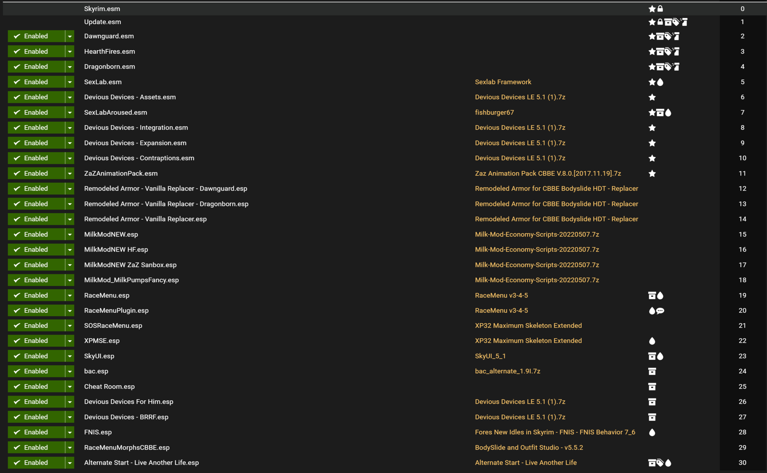Viewport: 767px width, 473px height.
Task: Open the status dropdown for Remodeled Armor - Vanilla Replacer.esp
Action: coord(70,219)
